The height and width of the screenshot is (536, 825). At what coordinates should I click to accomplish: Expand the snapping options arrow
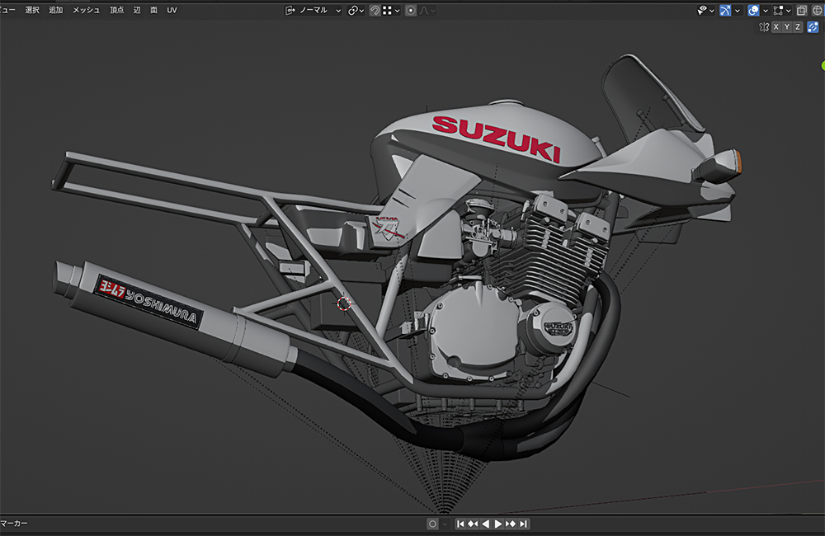(398, 11)
